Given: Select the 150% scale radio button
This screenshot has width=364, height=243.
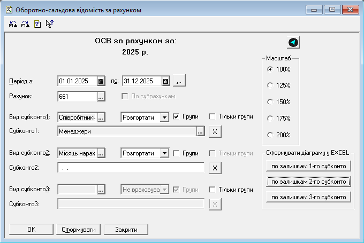Looking at the screenshot, I should [270, 102].
